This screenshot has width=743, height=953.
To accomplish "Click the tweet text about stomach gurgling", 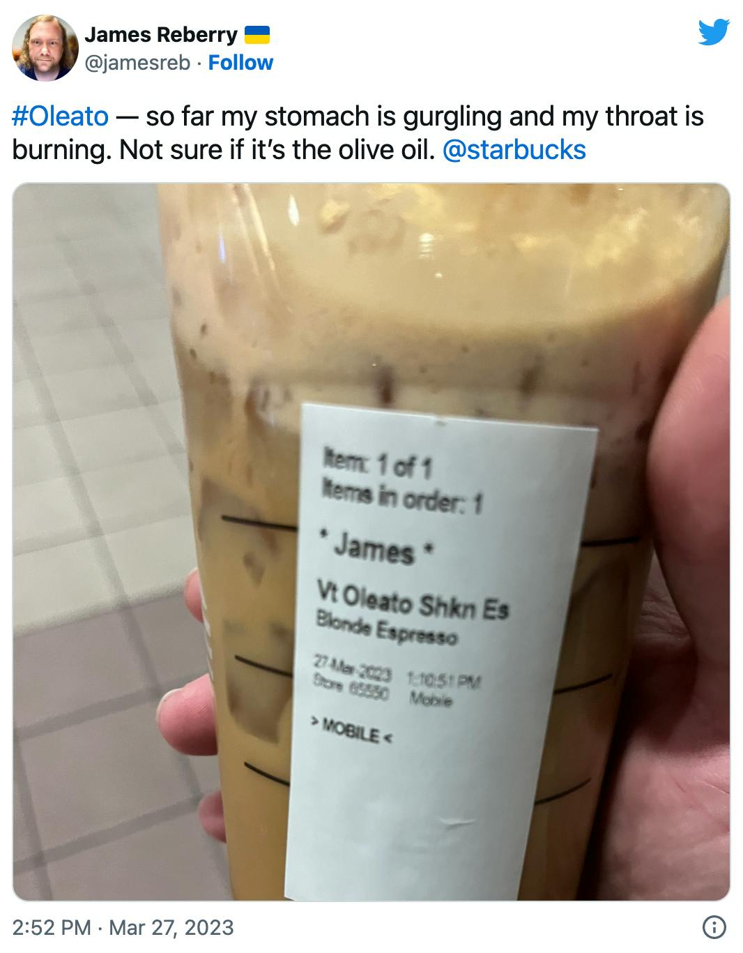I will pos(358,133).
